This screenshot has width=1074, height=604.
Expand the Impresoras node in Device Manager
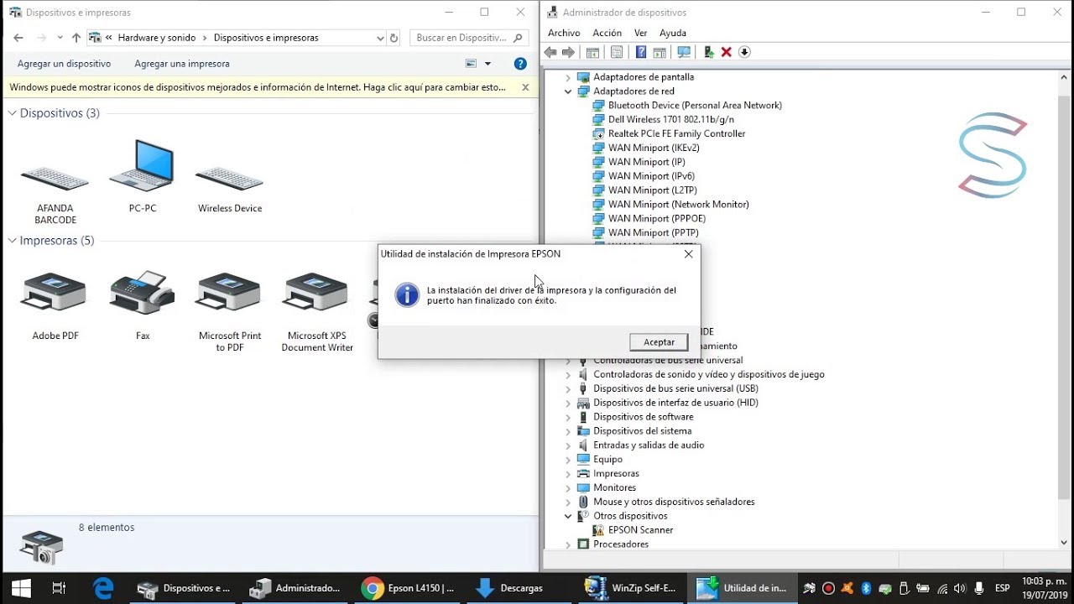point(568,474)
